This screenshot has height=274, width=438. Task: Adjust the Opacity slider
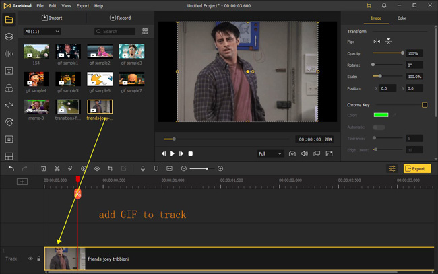point(387,53)
